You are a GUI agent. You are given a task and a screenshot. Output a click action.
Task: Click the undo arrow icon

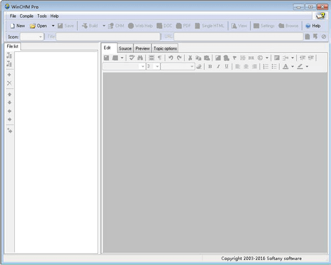point(171,57)
